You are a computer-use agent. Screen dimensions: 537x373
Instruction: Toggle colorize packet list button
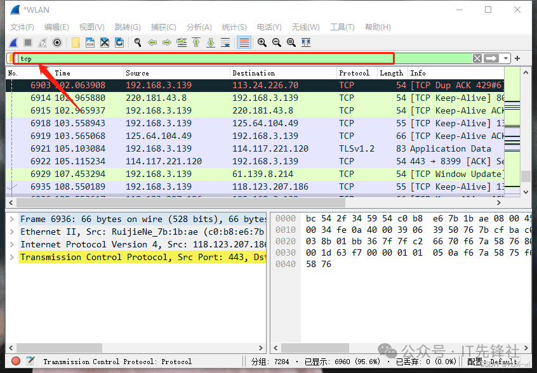243,43
